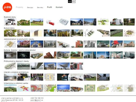136x102 pixels.
Task: Open red curved office building thumbnail
Action: [24, 44]
